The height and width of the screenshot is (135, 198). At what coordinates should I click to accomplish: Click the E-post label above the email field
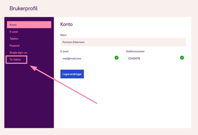(64, 51)
